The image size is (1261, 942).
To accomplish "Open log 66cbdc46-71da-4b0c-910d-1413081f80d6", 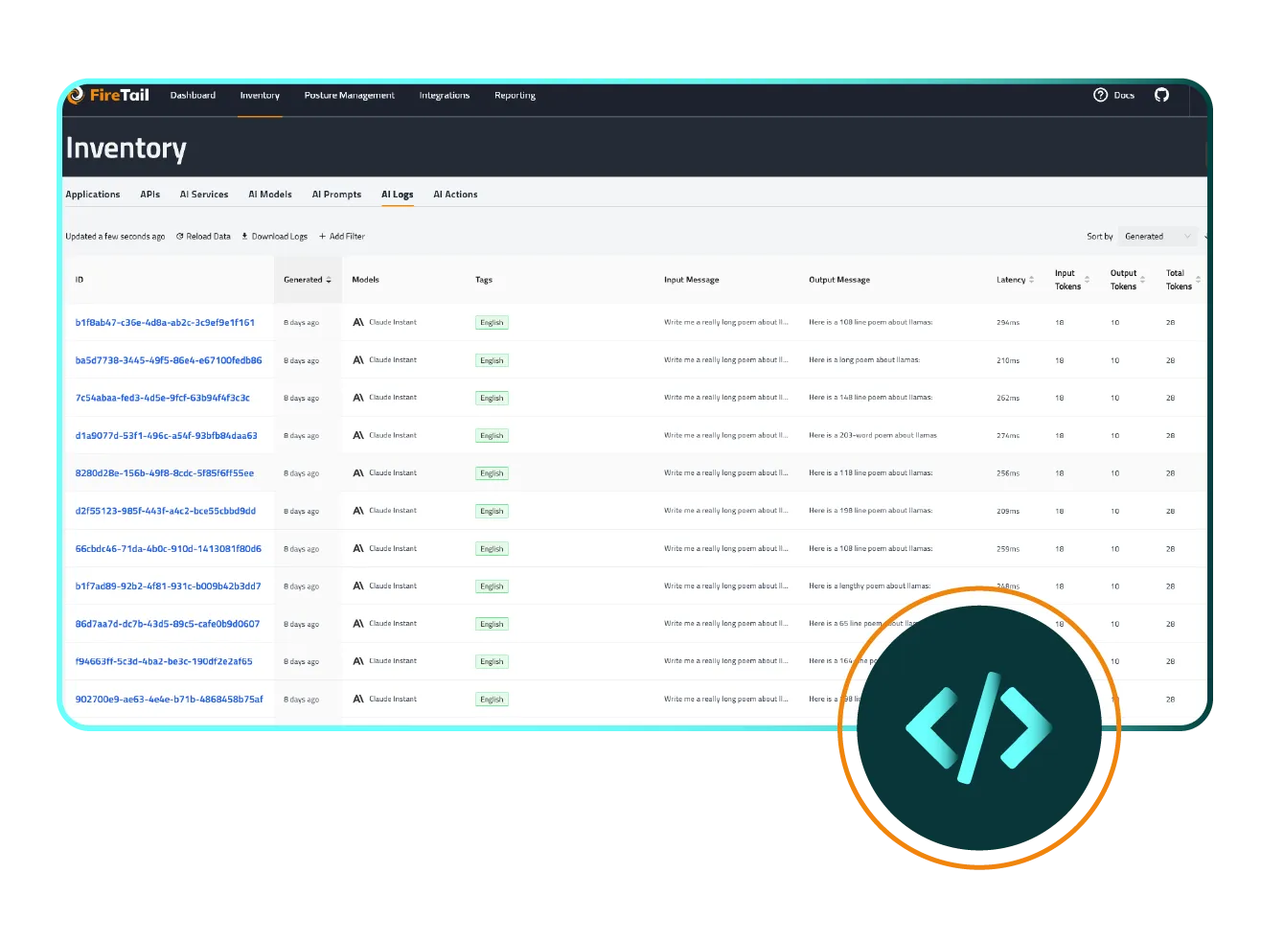I will 169,549.
